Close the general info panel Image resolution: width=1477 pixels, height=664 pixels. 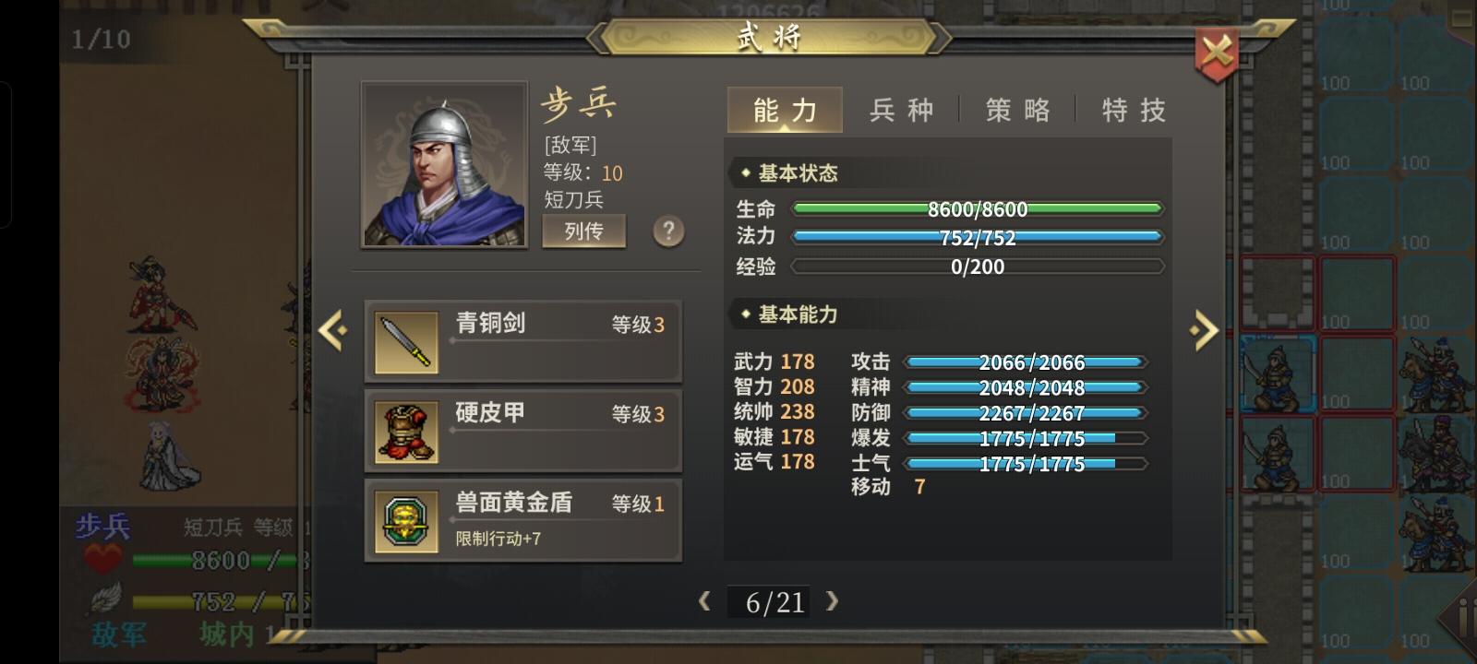(1216, 52)
